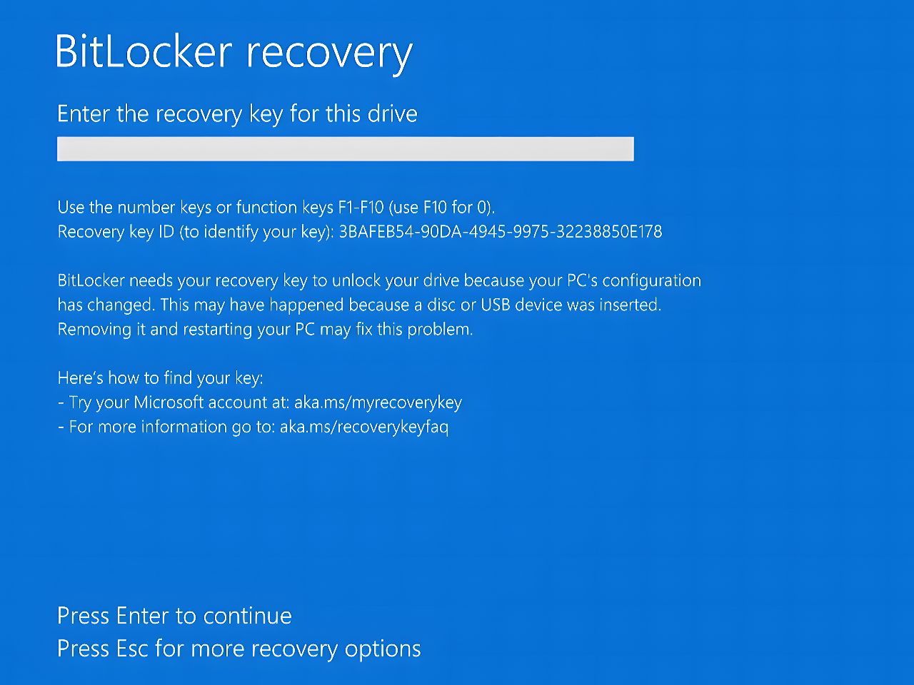Image resolution: width=914 pixels, height=685 pixels.
Task: Select 'Press Enter to continue'
Action: click(174, 616)
